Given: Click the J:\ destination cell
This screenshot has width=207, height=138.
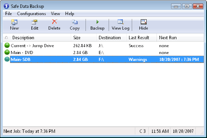Looking at the screenshot, I should point(101,46).
